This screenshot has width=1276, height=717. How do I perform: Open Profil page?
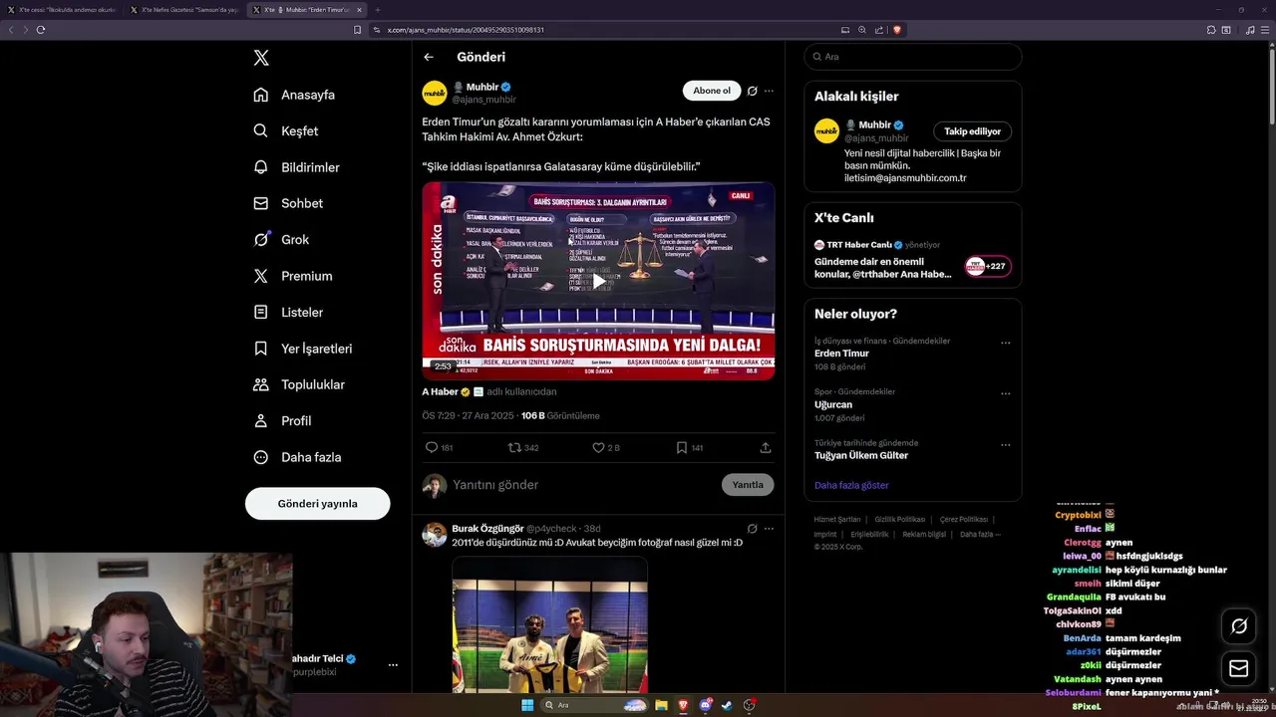click(282, 420)
